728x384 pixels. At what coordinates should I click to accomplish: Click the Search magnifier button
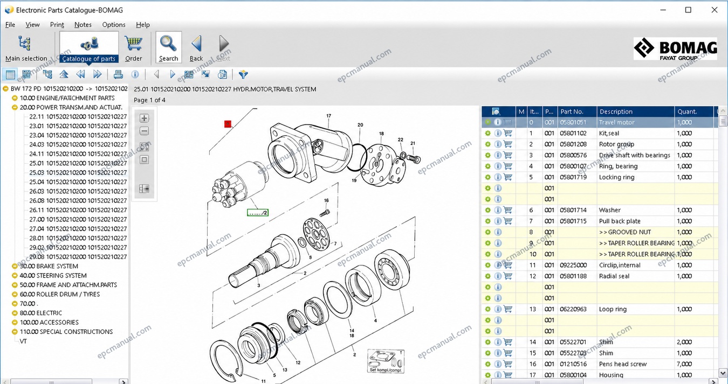click(x=169, y=47)
